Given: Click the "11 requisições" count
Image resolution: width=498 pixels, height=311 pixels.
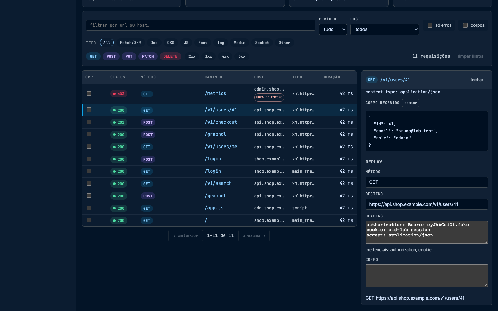Looking at the screenshot, I should (x=431, y=56).
